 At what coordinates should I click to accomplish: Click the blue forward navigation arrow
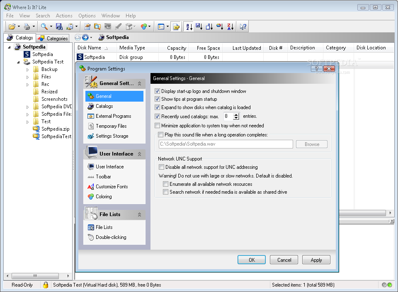85,38
